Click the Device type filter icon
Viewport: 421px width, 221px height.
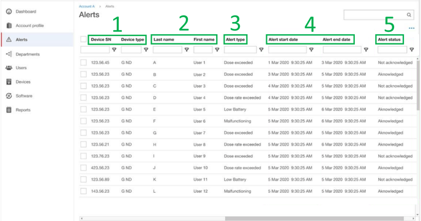pos(146,50)
